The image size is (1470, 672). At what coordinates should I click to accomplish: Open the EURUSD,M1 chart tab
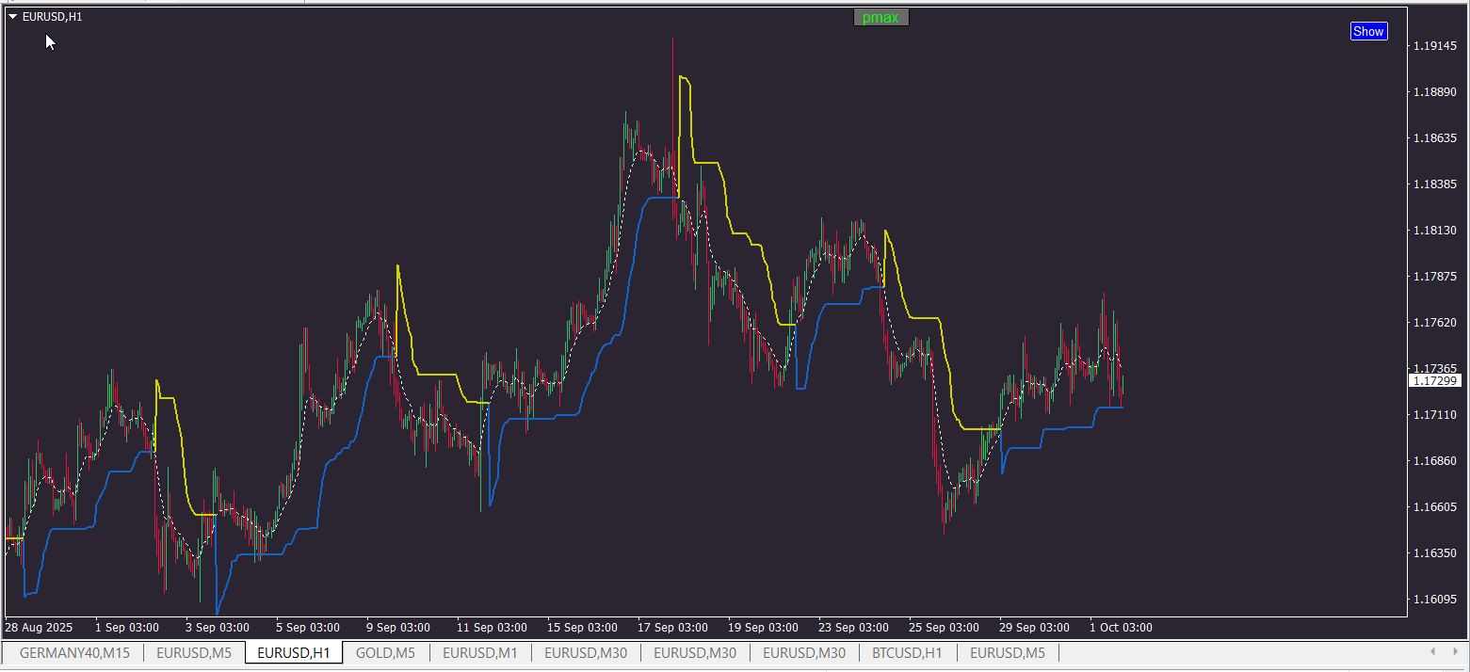[480, 652]
